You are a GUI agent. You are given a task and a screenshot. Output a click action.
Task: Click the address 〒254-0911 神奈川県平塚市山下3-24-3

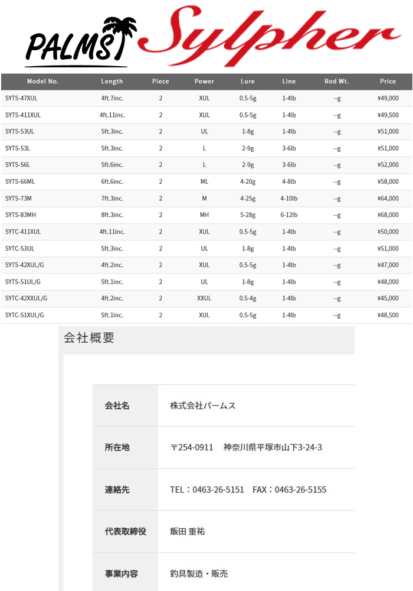click(x=247, y=448)
